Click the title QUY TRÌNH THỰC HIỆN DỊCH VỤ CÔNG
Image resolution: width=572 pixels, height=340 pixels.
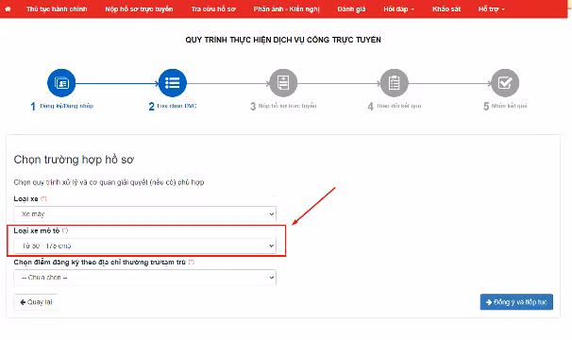pyautogui.click(x=283, y=40)
